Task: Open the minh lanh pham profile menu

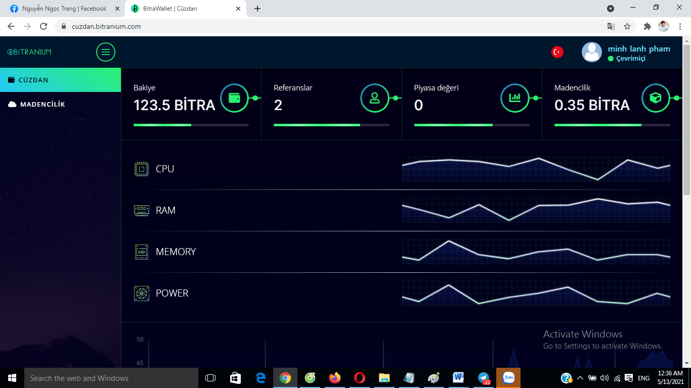Action: coord(626,53)
